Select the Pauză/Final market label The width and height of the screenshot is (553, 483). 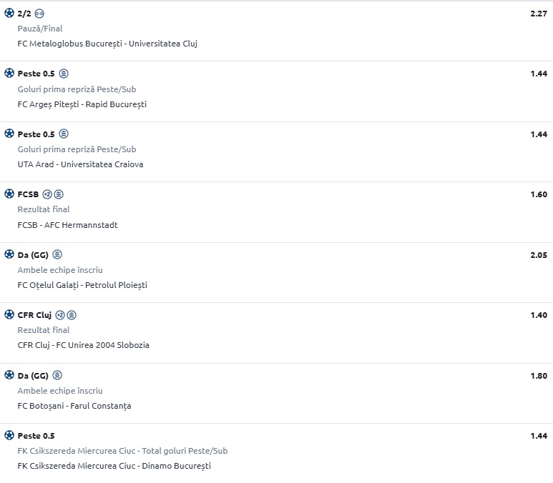pyautogui.click(x=40, y=29)
